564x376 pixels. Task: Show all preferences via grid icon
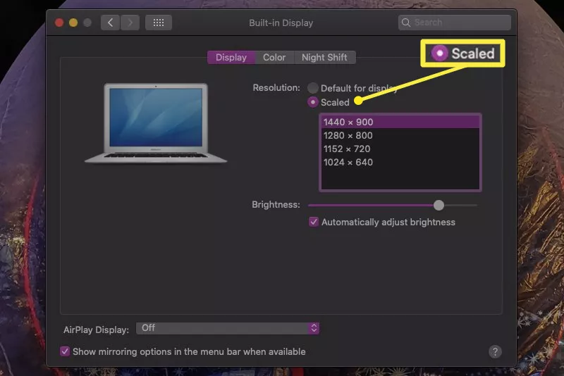pos(158,23)
